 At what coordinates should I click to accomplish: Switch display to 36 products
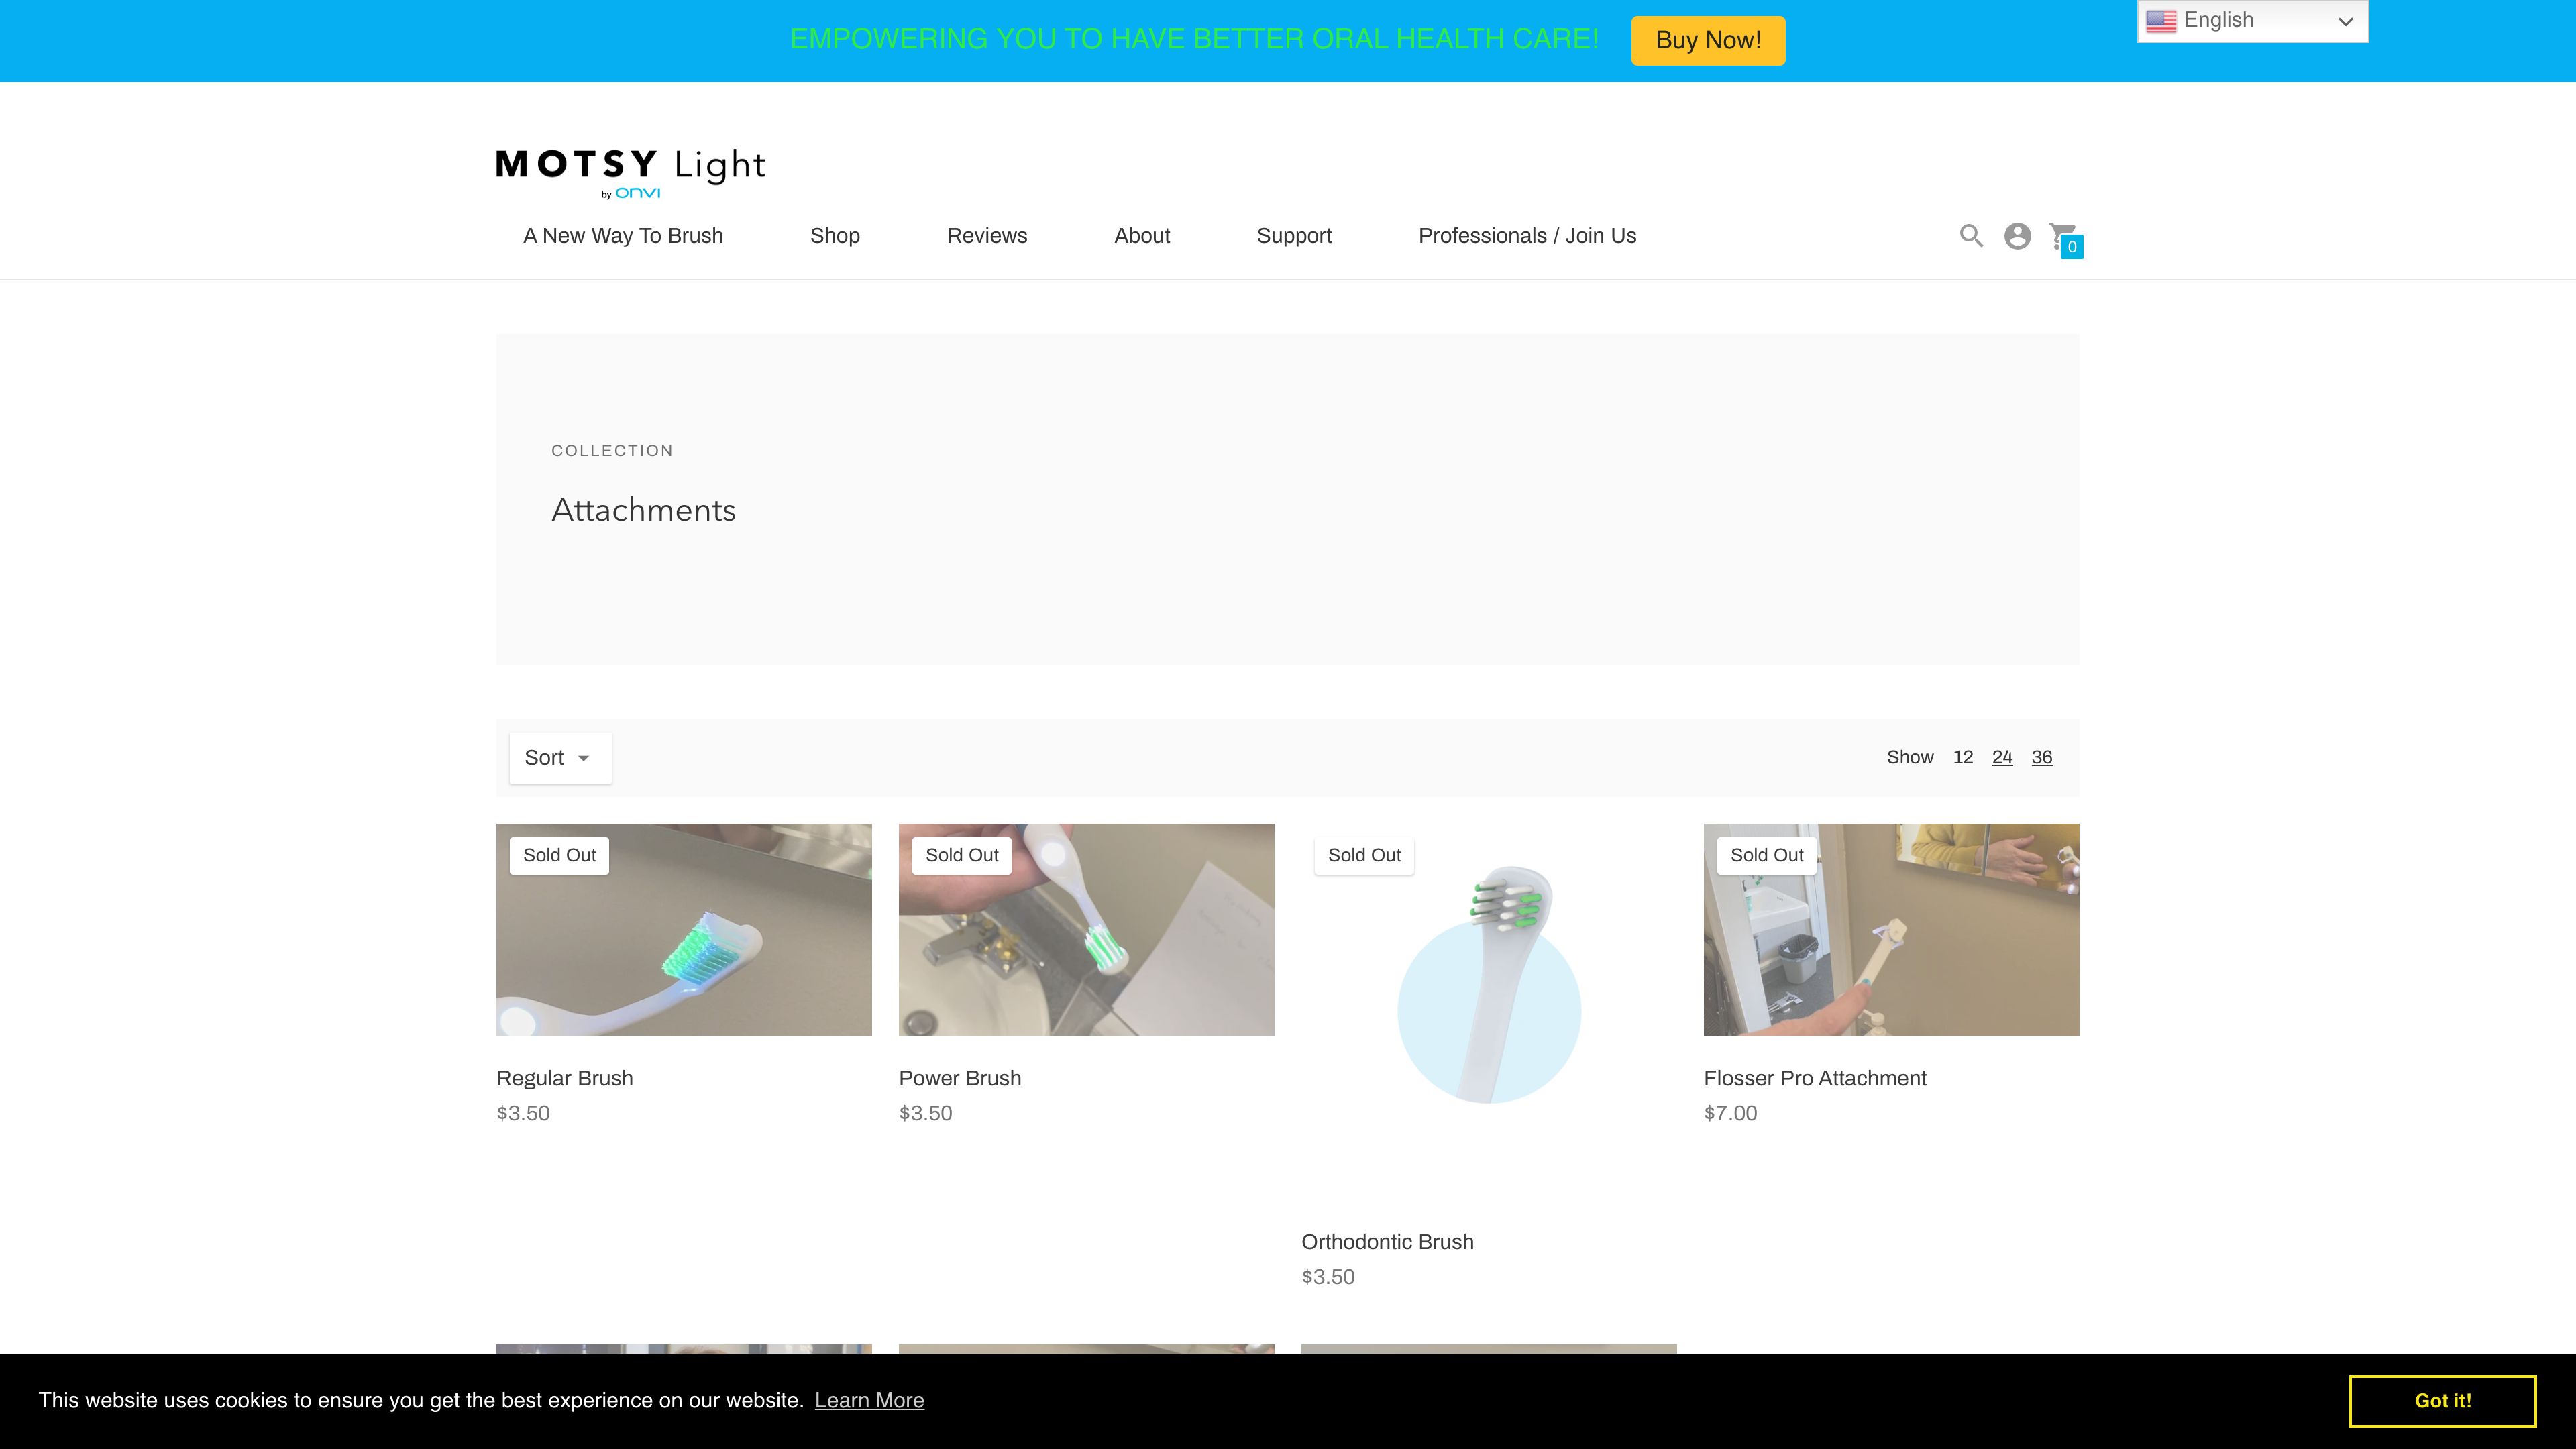point(2042,757)
